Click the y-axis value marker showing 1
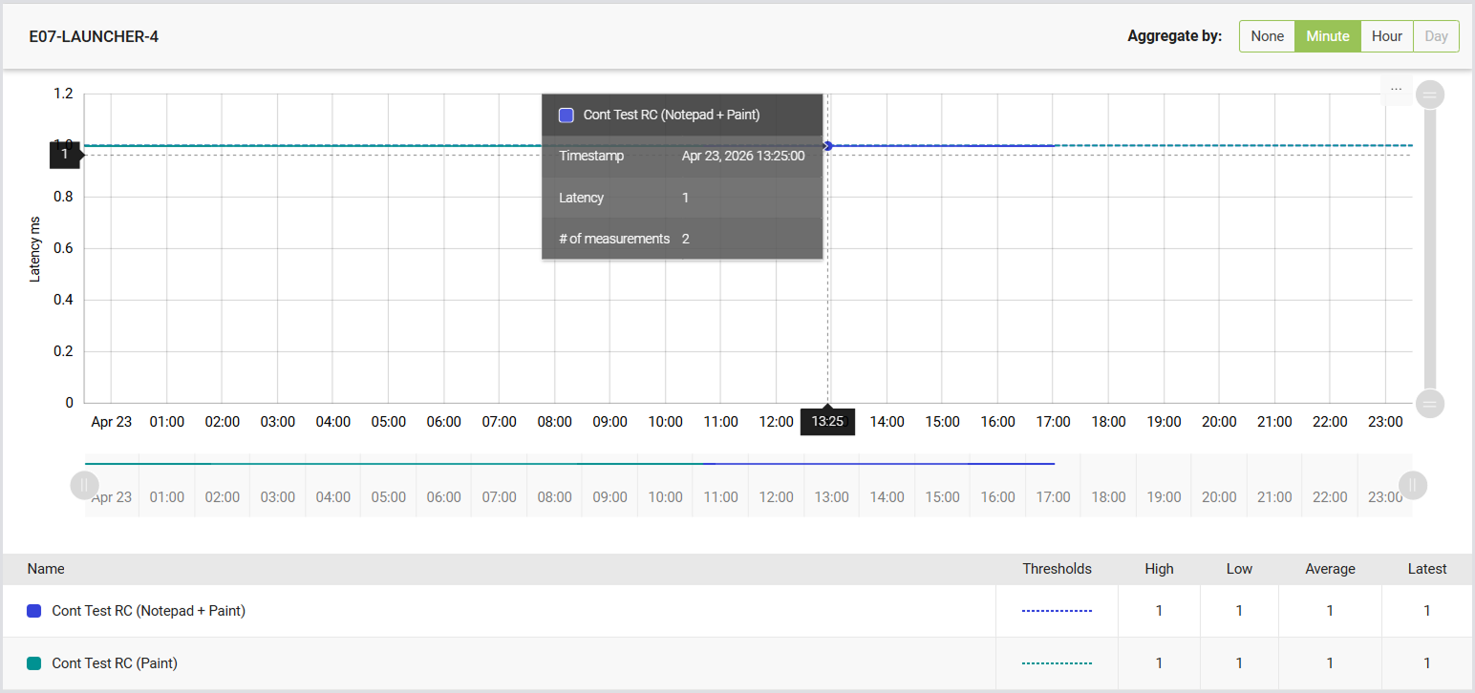Screen dimensions: 1475x693 tap(66, 154)
